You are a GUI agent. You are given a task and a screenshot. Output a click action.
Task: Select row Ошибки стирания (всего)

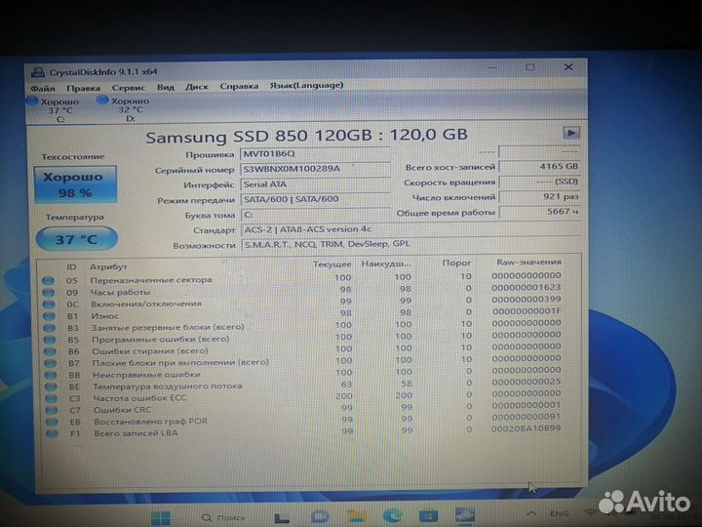[x=303, y=348]
